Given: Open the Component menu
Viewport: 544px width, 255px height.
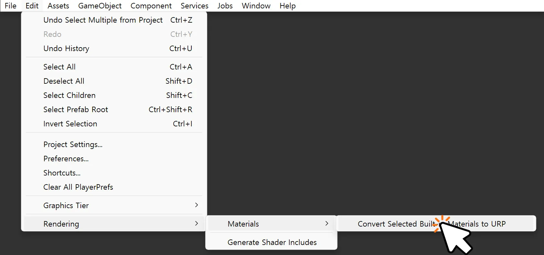Looking at the screenshot, I should [x=151, y=5].
